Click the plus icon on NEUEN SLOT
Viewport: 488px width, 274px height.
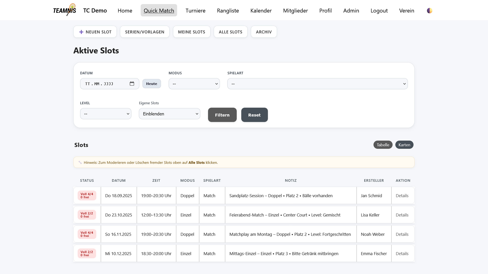coord(81,32)
